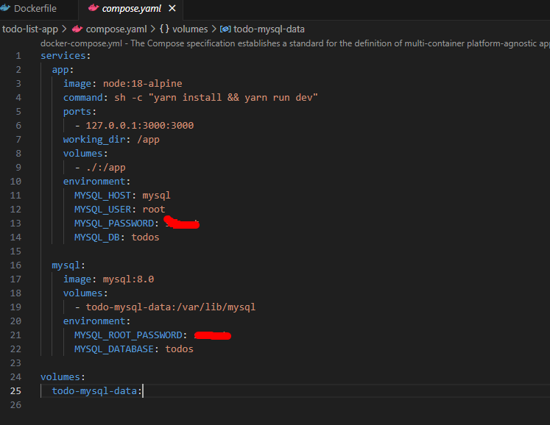
Task: Close the compose.yaml editor tab
Action: pyautogui.click(x=172, y=9)
